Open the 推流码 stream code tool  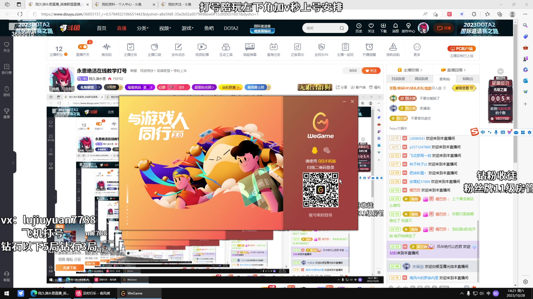[106, 50]
